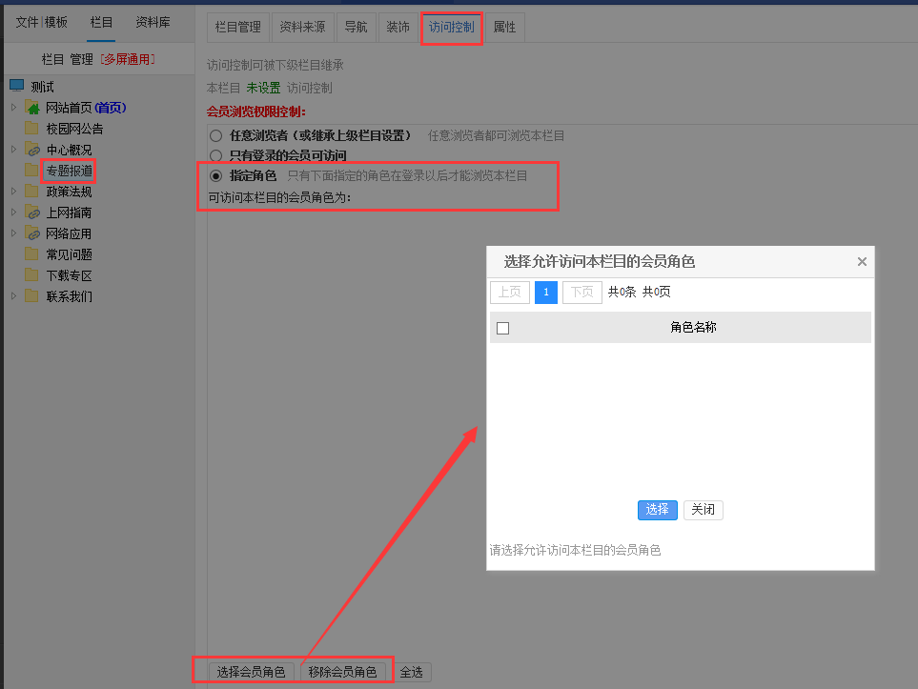Viewport: 918px width, 689px height.
Task: Click the 上网指南 linked folder icon
Action: point(33,213)
